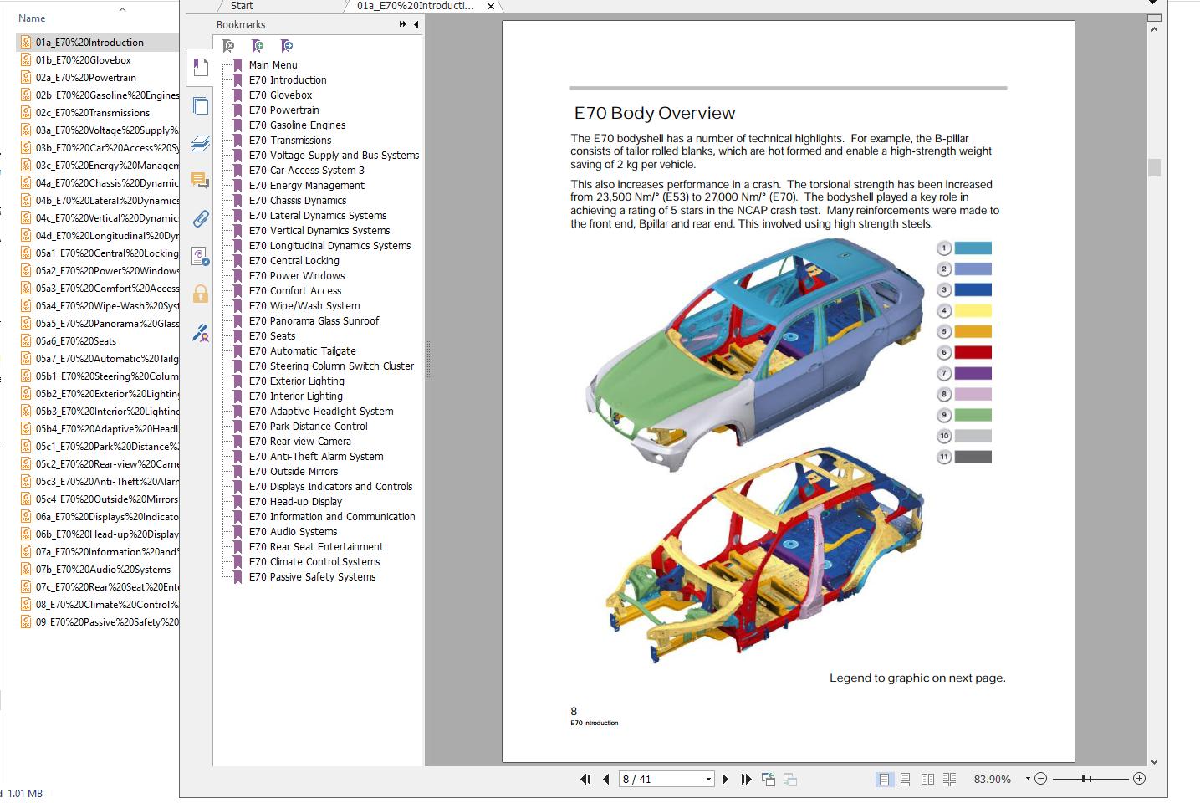Open the Digital Signatures panel
1200x803 pixels.
pos(201,333)
